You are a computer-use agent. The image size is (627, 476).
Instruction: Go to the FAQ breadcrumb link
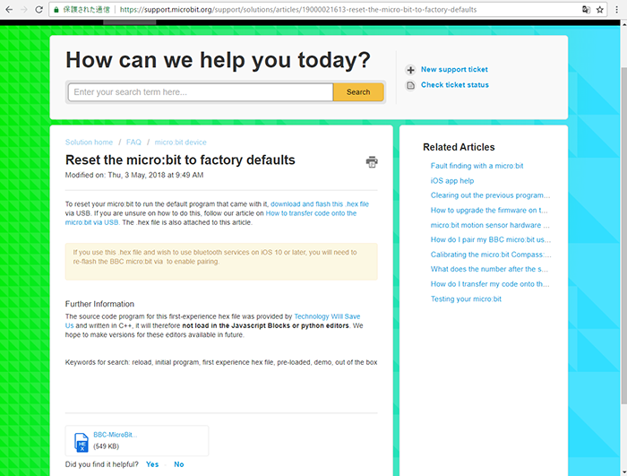[133, 143]
